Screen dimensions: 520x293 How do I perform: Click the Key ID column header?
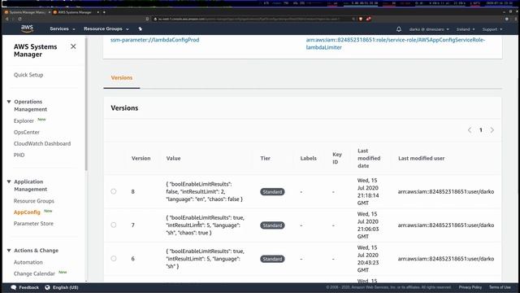(x=337, y=159)
